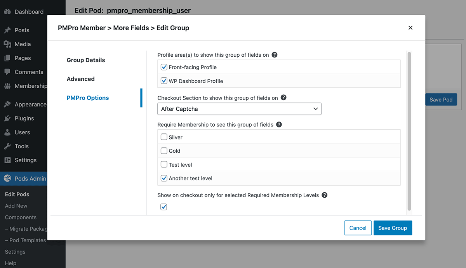
Task: Click the Pods Admin icon
Action: point(7,178)
